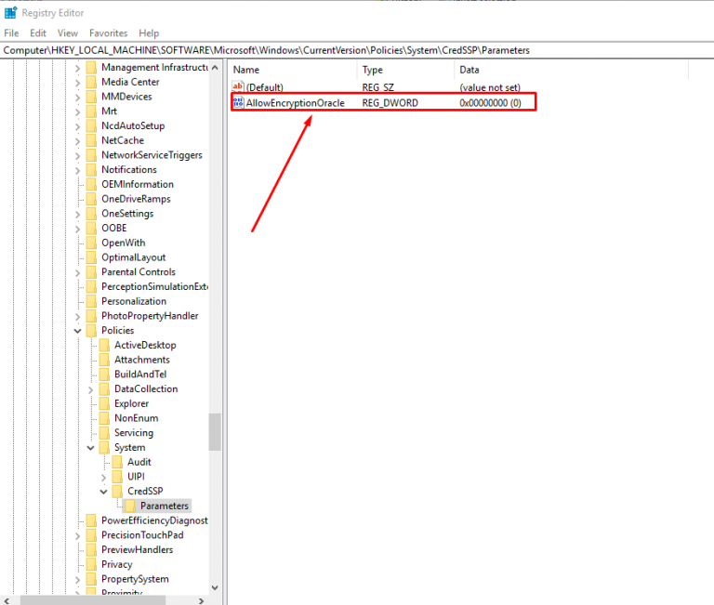Open the Favorites menu

(108, 33)
